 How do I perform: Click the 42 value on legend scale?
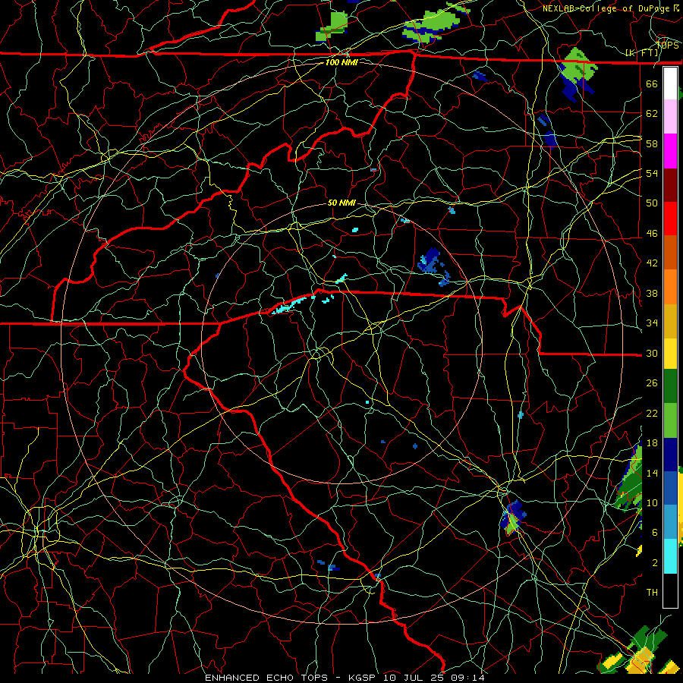click(652, 263)
